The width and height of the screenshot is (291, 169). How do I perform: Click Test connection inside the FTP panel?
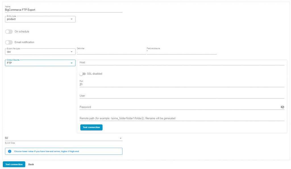[x=91, y=127]
